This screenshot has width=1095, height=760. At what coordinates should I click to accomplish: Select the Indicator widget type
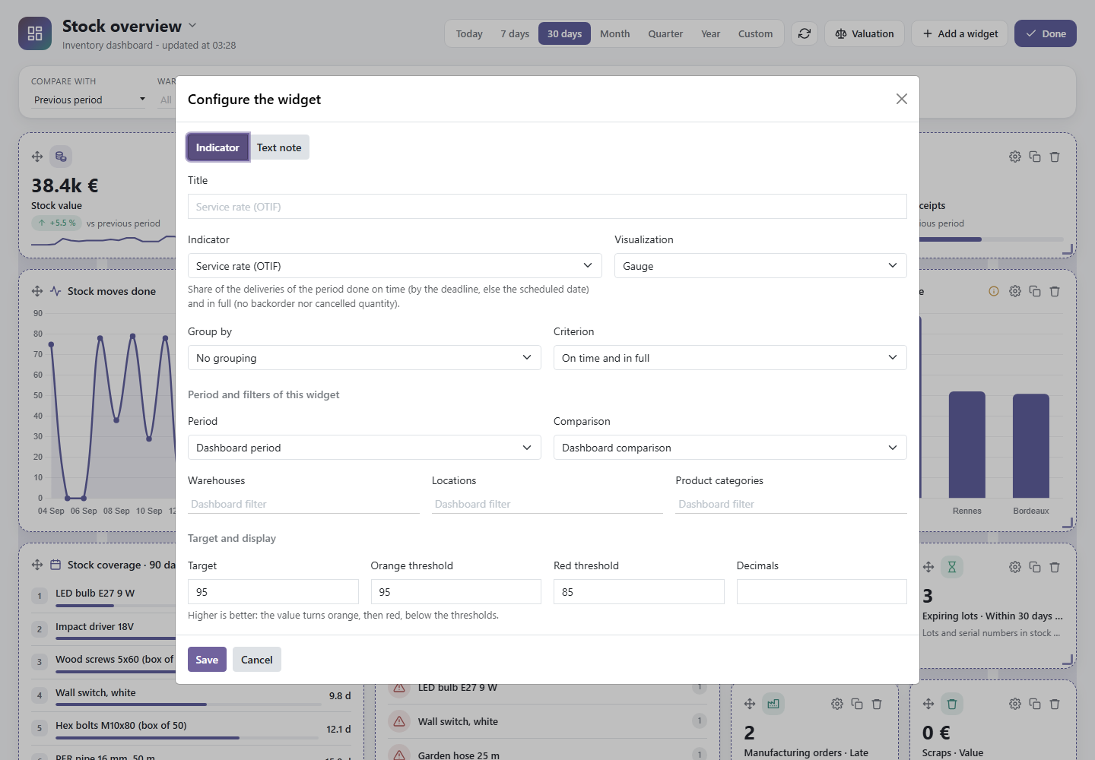(217, 147)
